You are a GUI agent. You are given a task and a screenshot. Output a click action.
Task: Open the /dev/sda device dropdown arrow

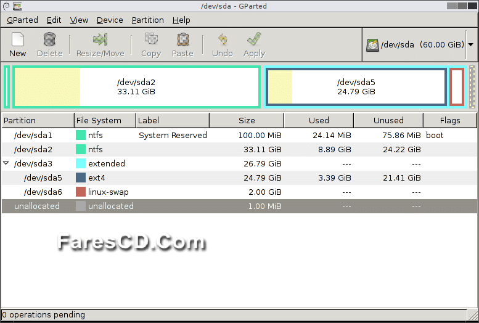click(x=471, y=44)
